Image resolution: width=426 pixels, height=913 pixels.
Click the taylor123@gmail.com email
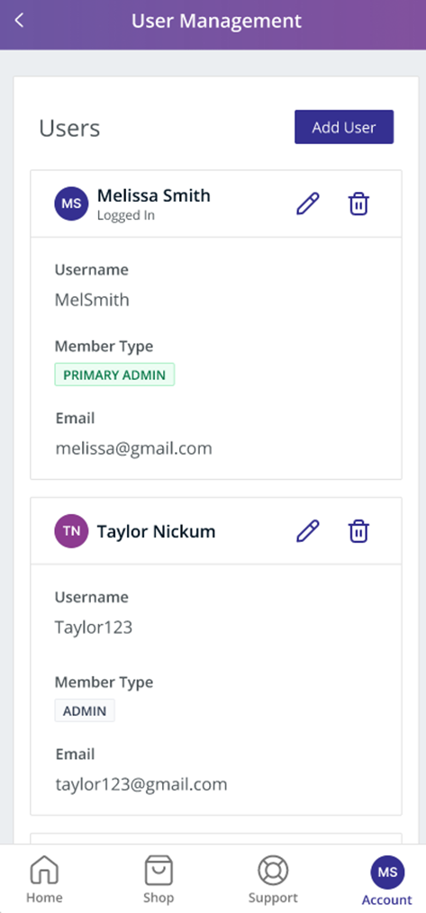pos(141,784)
